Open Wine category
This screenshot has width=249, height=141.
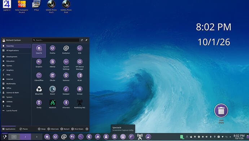tap(16, 106)
